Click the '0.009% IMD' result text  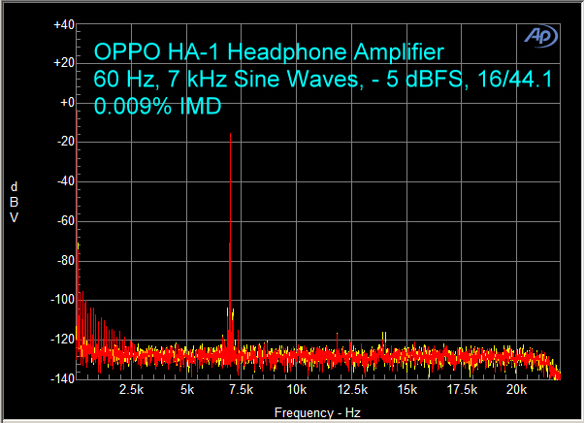coord(157,107)
